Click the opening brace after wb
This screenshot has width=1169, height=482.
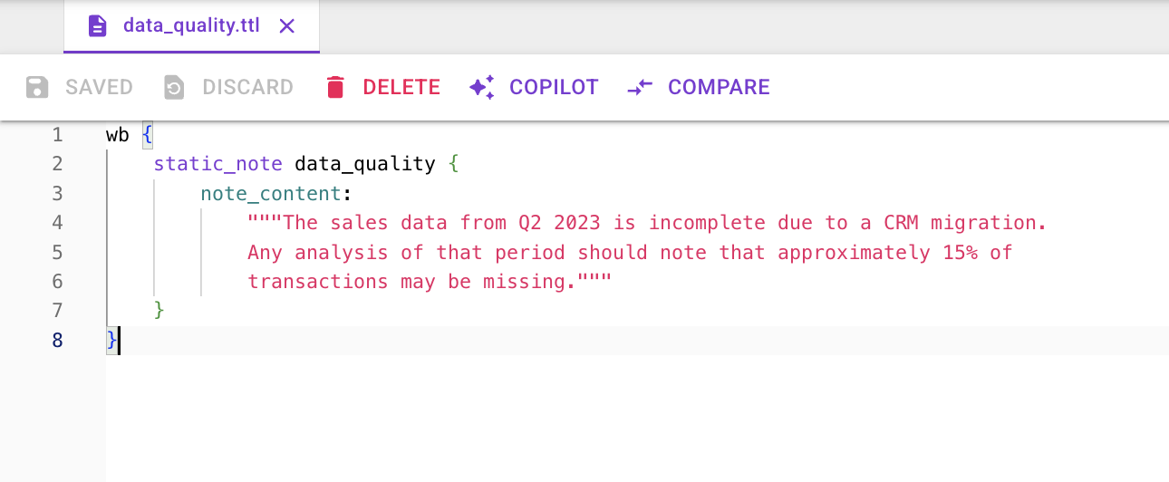point(148,135)
